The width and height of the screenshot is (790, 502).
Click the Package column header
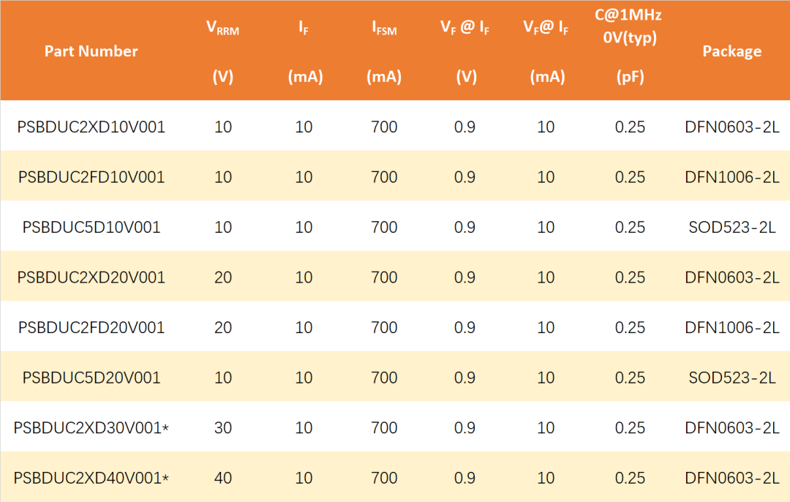pyautogui.click(x=731, y=51)
